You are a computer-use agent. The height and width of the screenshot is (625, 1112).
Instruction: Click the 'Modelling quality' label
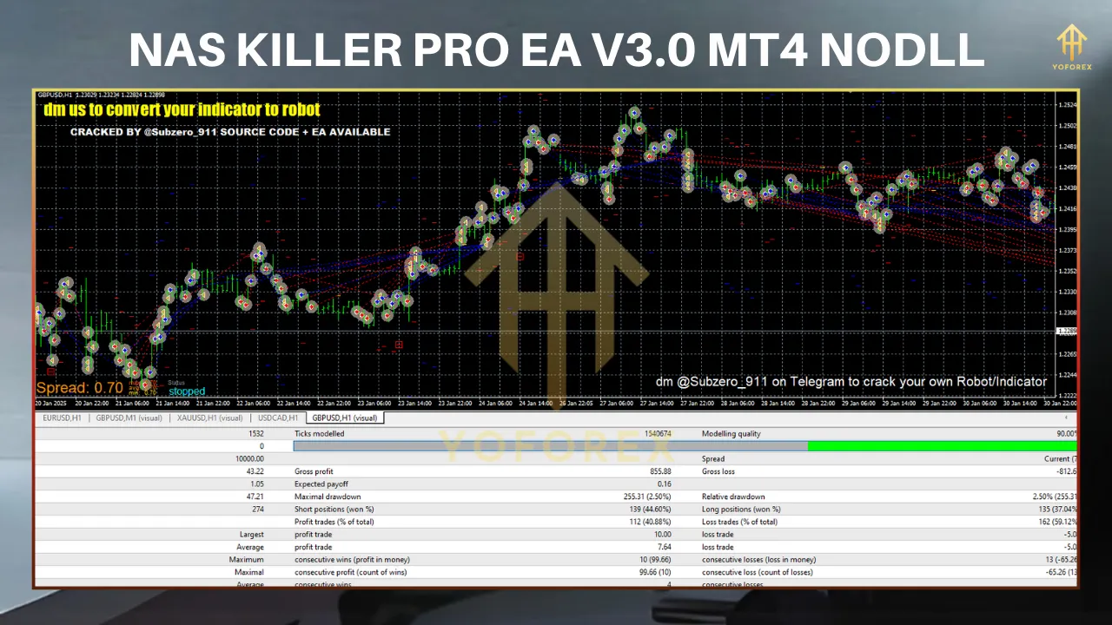pos(733,433)
